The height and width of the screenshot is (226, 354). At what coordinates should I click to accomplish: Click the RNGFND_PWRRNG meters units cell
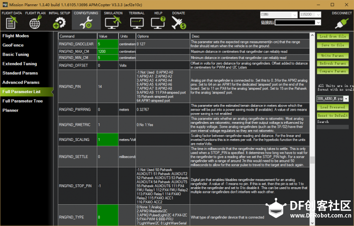[127, 110]
